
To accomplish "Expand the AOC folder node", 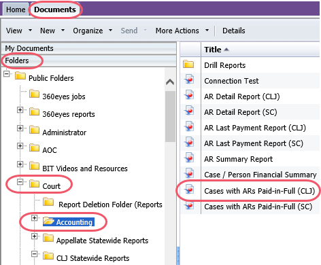I will coord(20,146).
